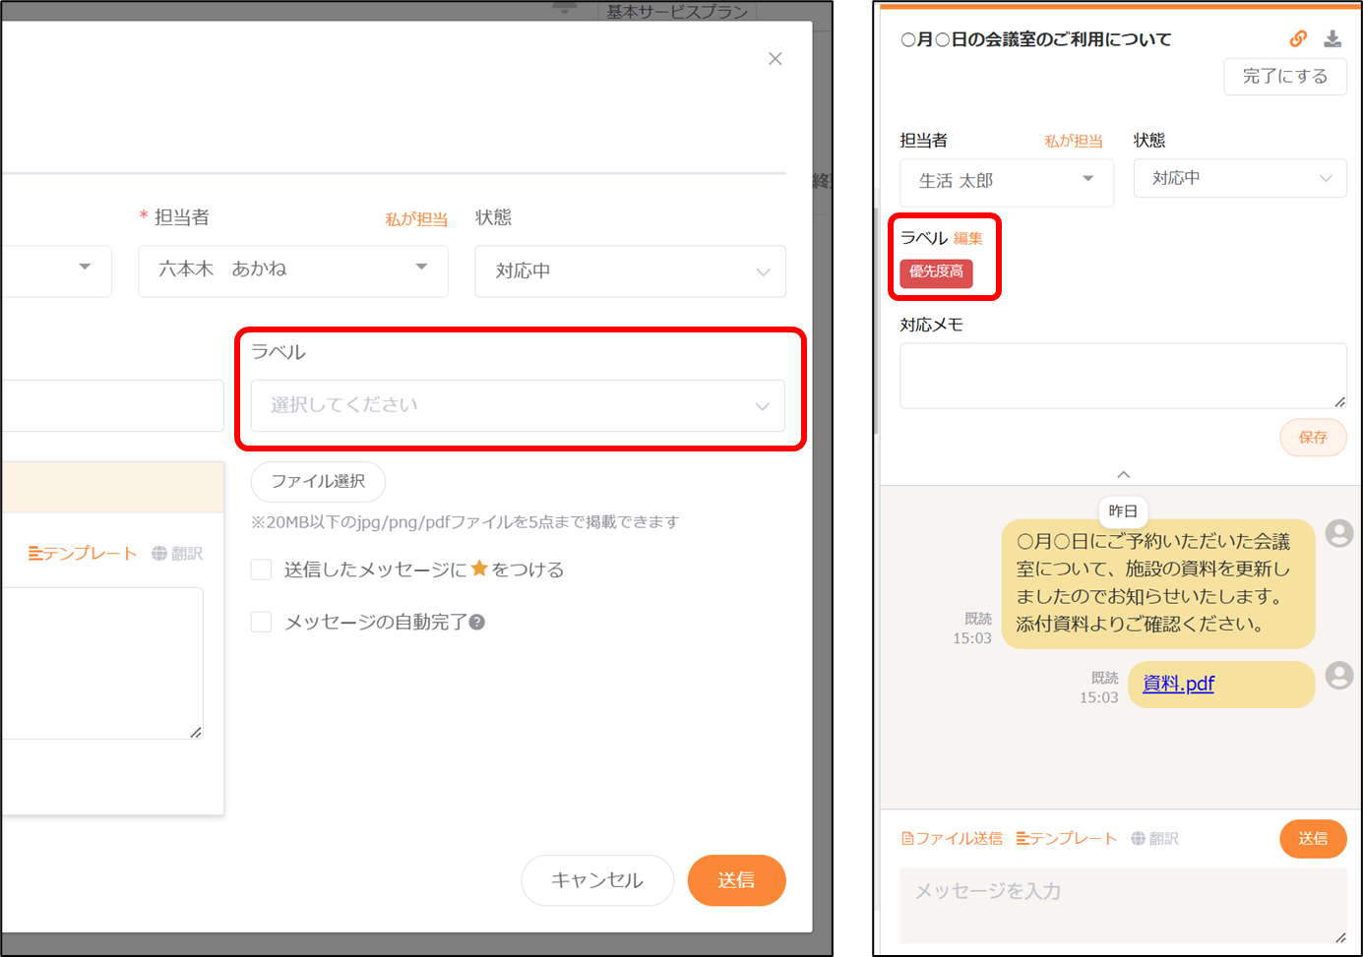
Task: Click the download icon in the chat panel header
Action: point(1332,39)
